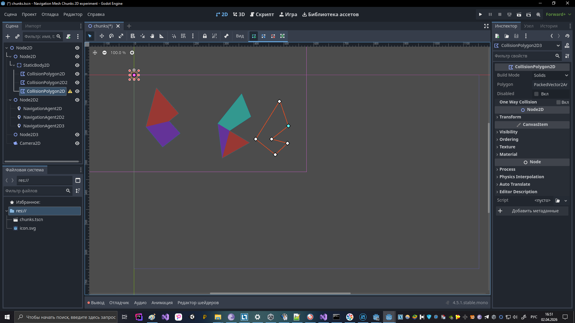575x323 pixels.
Task: Open the Build Mode Solids dropdown
Action: (x=551, y=75)
